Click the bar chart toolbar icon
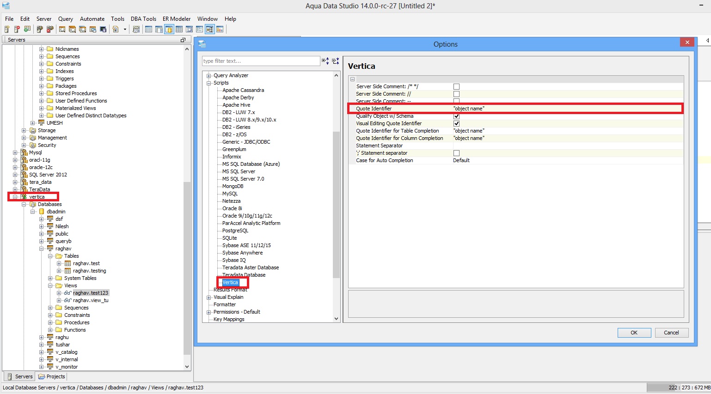 [220, 29]
